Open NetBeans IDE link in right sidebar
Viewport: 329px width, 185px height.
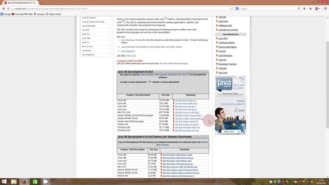pyautogui.click(x=225, y=25)
